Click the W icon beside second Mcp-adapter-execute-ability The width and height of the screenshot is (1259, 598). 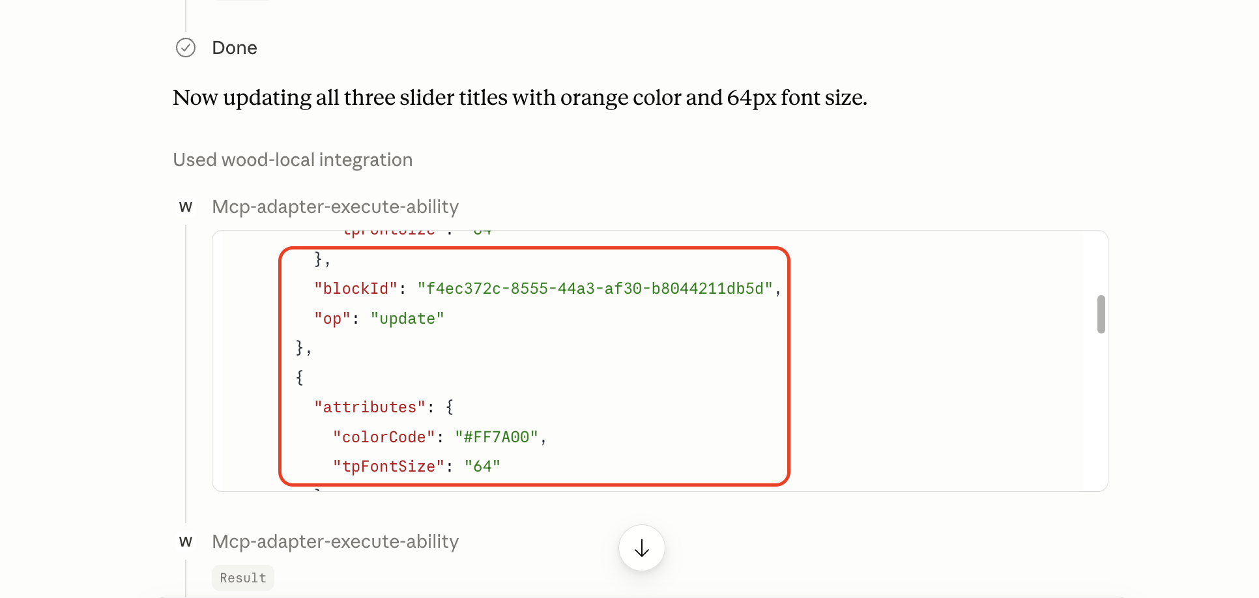coord(186,542)
